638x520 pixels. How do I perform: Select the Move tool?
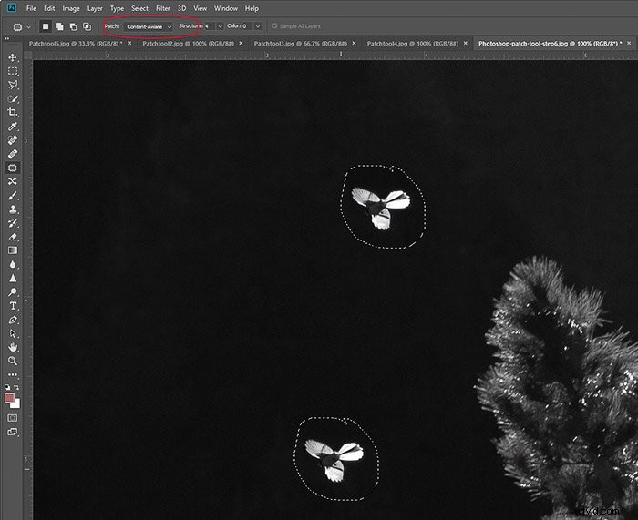[x=13, y=57]
